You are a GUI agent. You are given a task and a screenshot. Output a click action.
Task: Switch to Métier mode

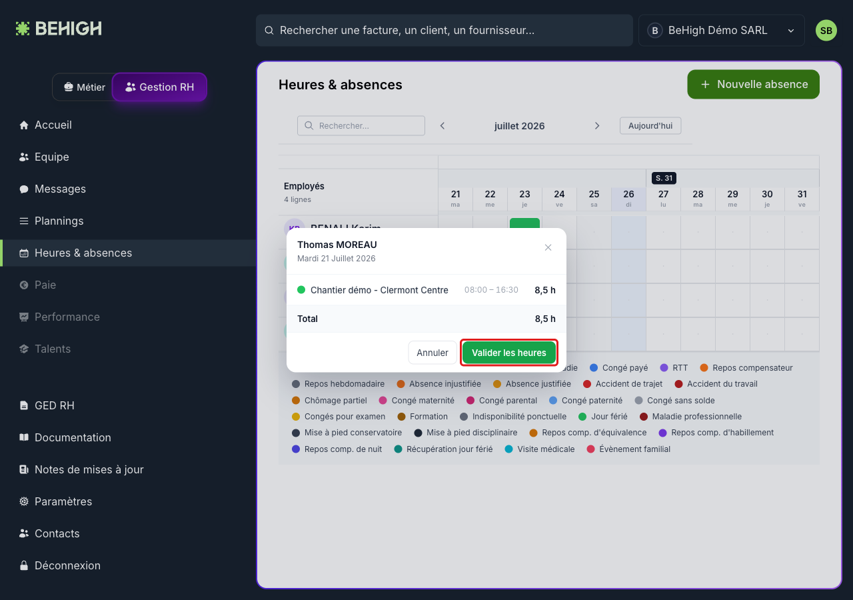click(x=84, y=87)
